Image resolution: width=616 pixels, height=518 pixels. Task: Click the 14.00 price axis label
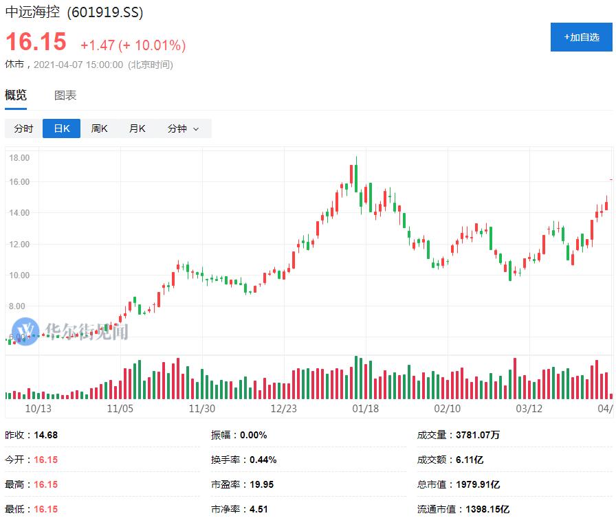click(19, 213)
